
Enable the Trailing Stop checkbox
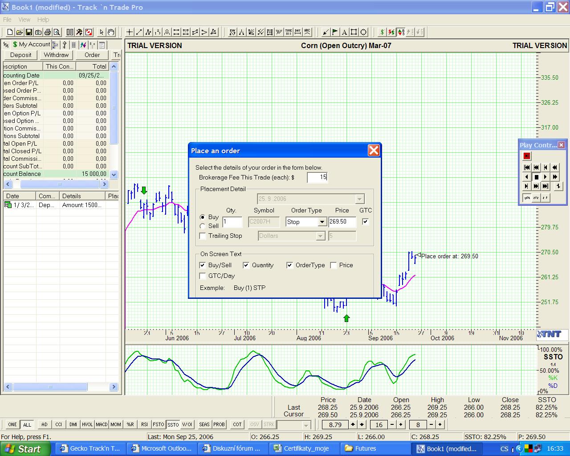coord(203,236)
